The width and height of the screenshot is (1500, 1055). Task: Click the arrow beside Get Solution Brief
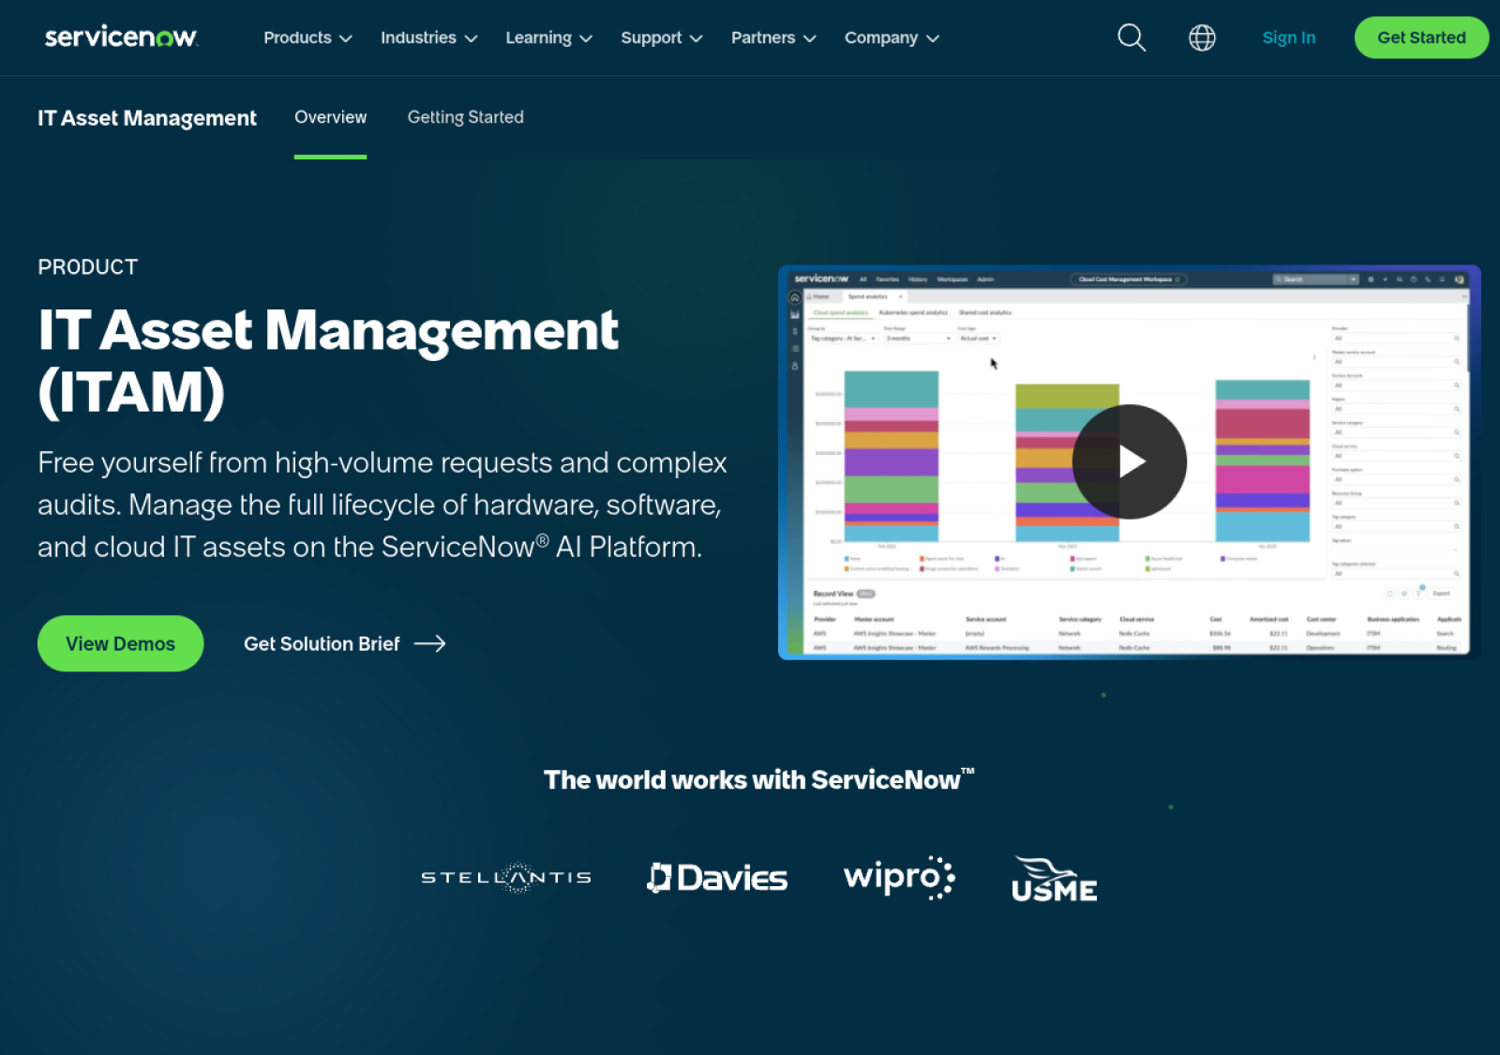pyautogui.click(x=430, y=643)
